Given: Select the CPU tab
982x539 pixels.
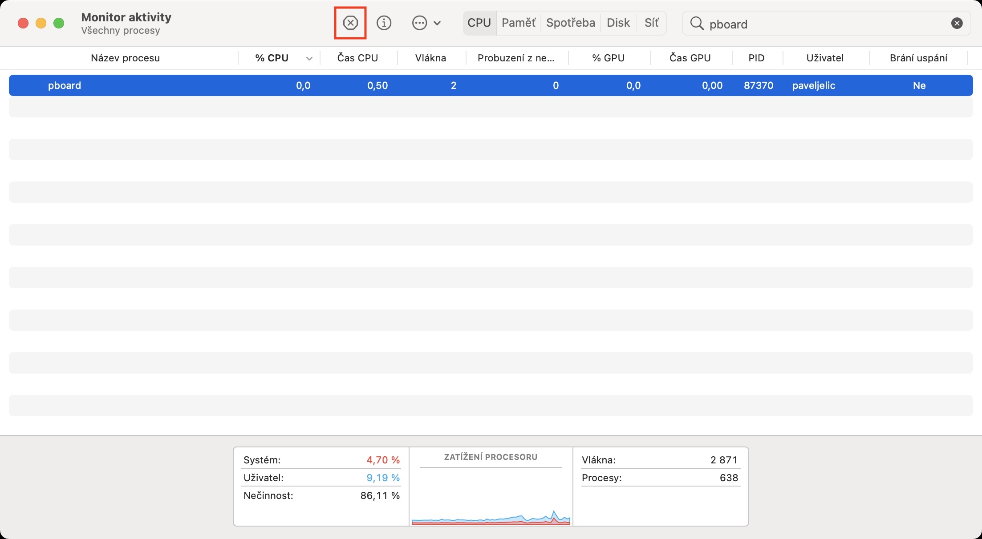Looking at the screenshot, I should [x=479, y=23].
